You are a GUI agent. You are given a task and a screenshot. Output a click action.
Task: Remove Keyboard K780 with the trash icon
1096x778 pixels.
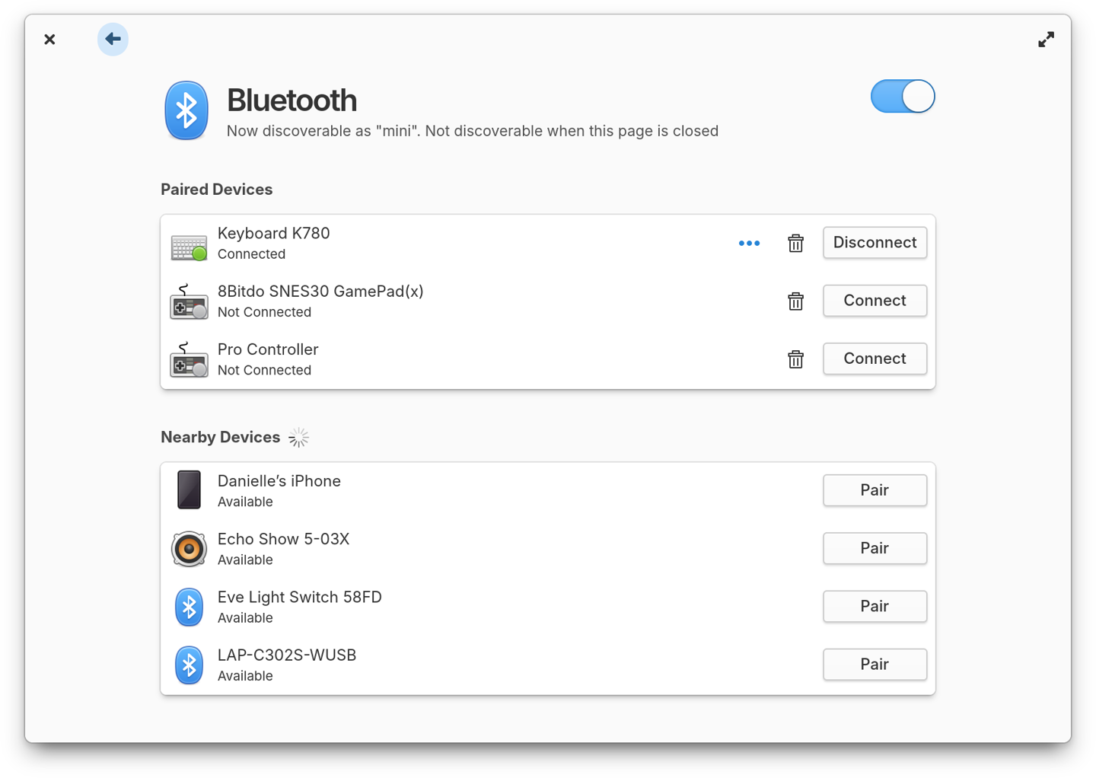[795, 243]
